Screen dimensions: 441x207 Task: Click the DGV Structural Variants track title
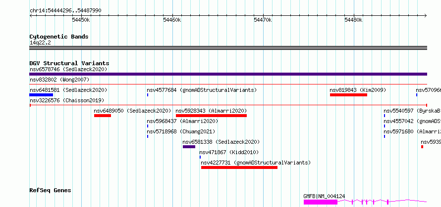click(x=69, y=63)
